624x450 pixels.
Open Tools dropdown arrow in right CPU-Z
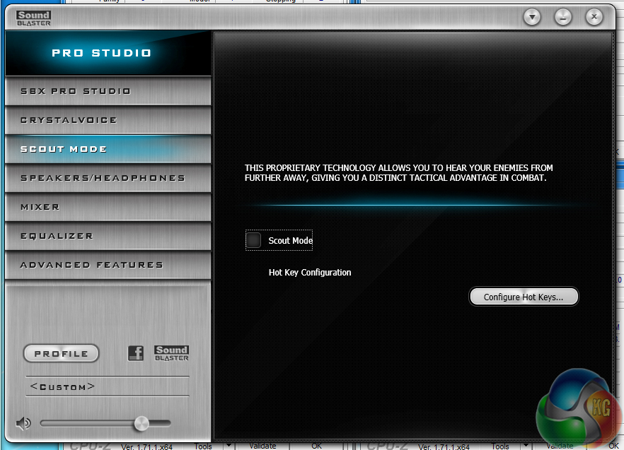pos(526,446)
